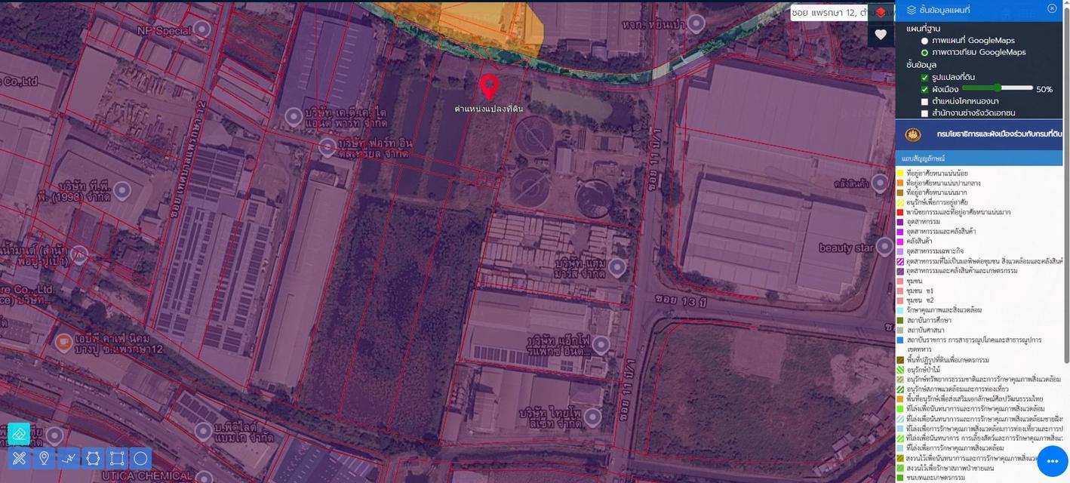Enable the ตำแหน่งโคกหนองนา layer checkbox
Image resolution: width=1070 pixels, height=483 pixels.
click(x=924, y=102)
